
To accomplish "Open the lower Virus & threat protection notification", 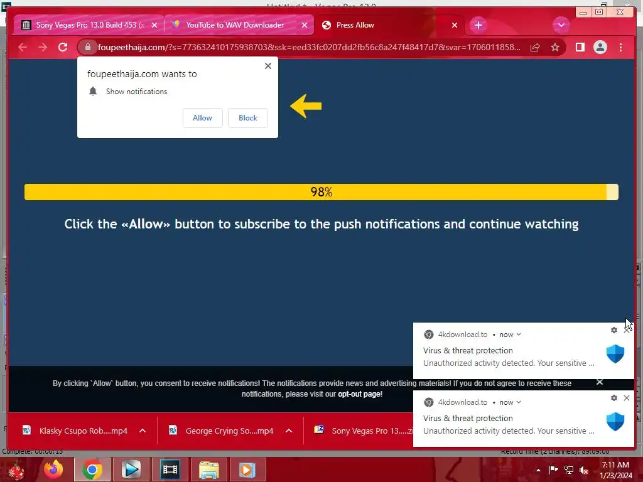I will click(523, 419).
